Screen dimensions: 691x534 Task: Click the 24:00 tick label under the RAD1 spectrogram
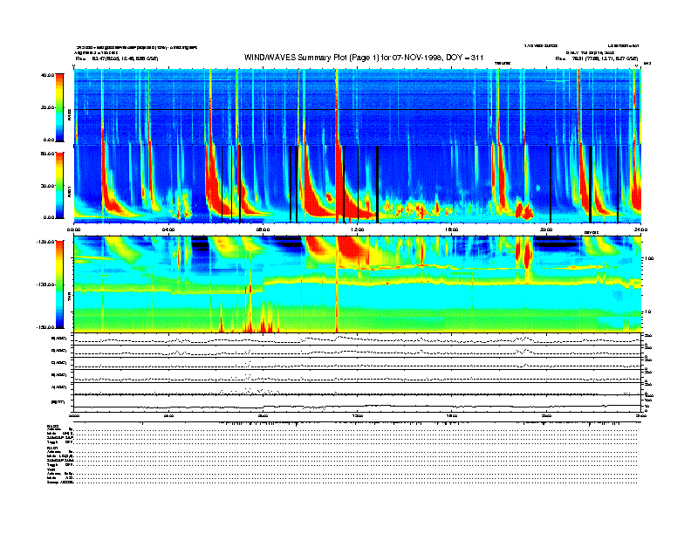click(640, 229)
